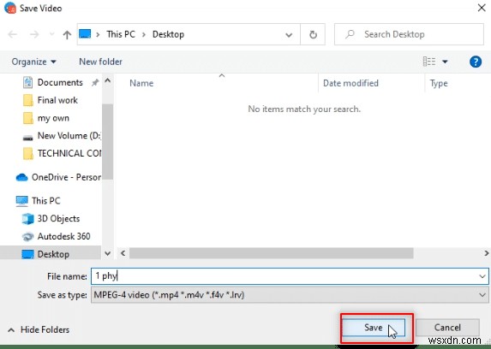Create a New folder

tap(100, 62)
